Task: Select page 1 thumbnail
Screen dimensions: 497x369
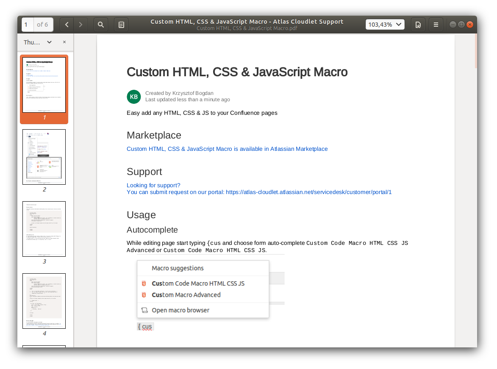Action: [x=44, y=85]
